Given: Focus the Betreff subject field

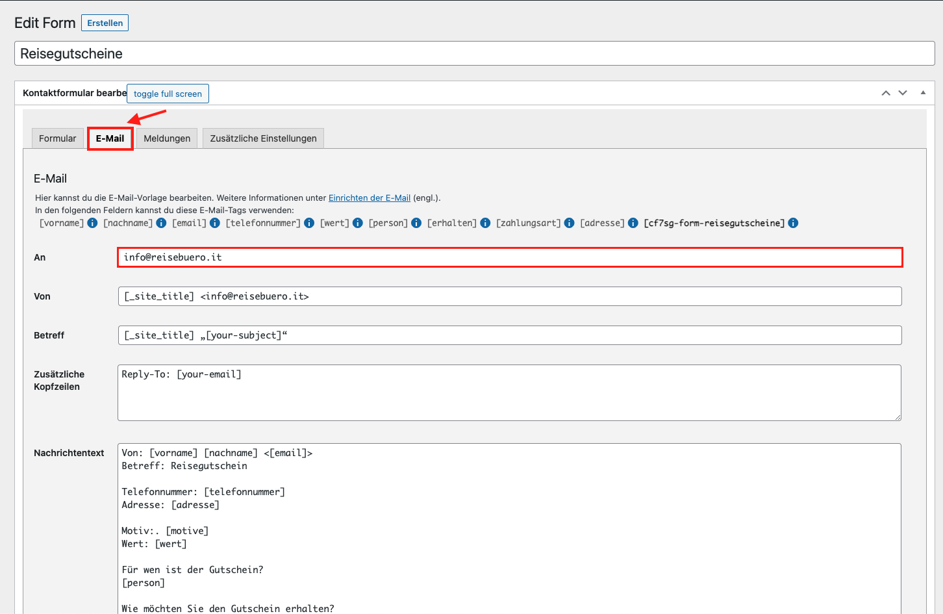Looking at the screenshot, I should pos(509,335).
